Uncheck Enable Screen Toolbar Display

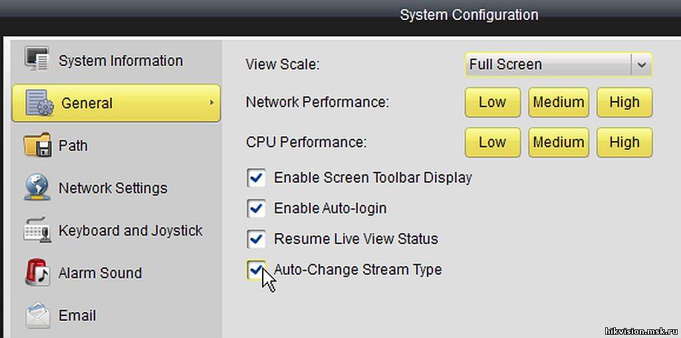256,178
